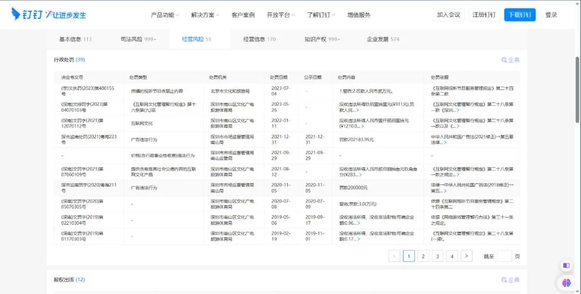This screenshot has width=581, height=294.
Task: Click the 决定书文号 column header
Action: click(72, 77)
